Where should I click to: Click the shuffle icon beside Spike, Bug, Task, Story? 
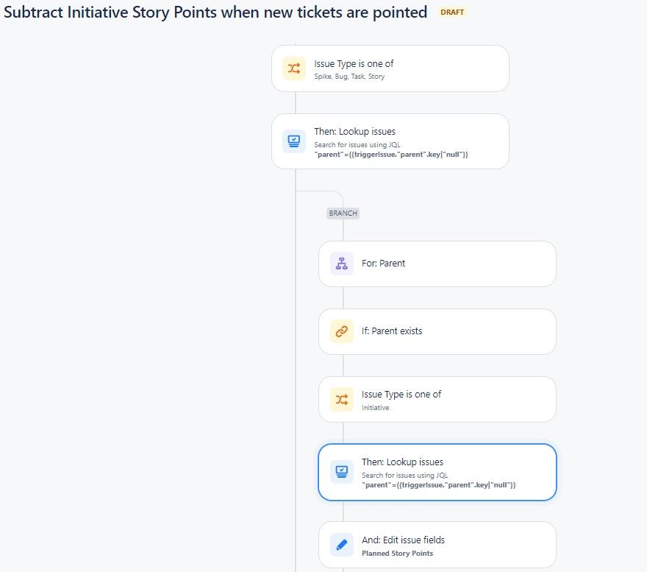coord(294,68)
